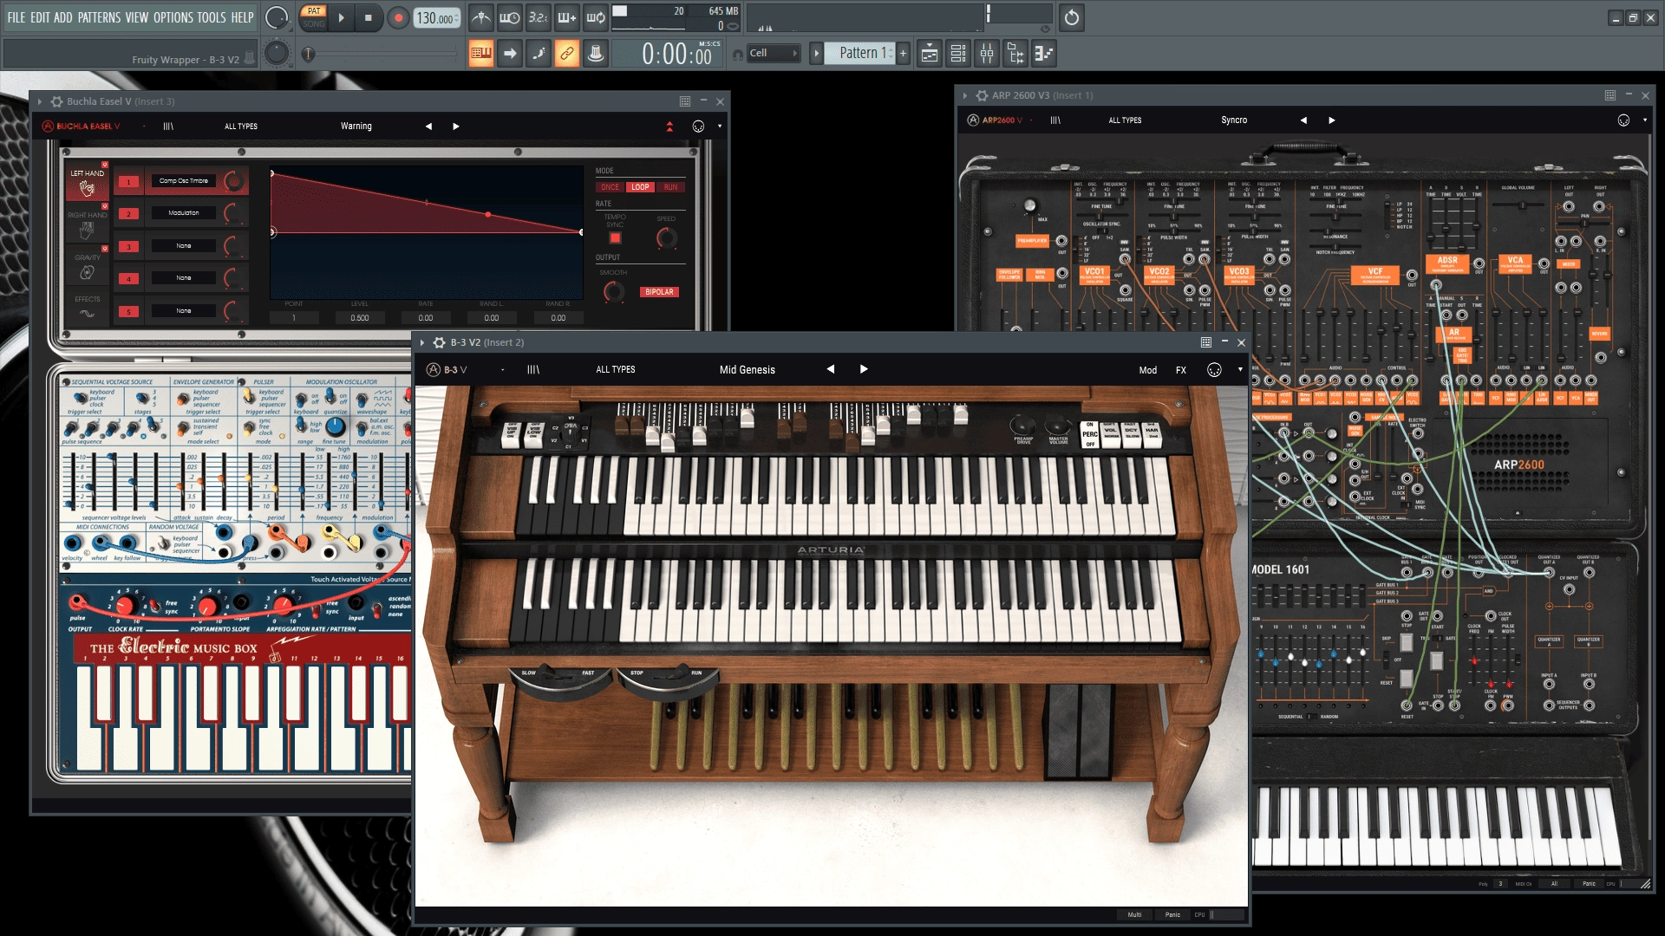Open the TOOLS menu
The image size is (1665, 936).
pyautogui.click(x=212, y=17)
